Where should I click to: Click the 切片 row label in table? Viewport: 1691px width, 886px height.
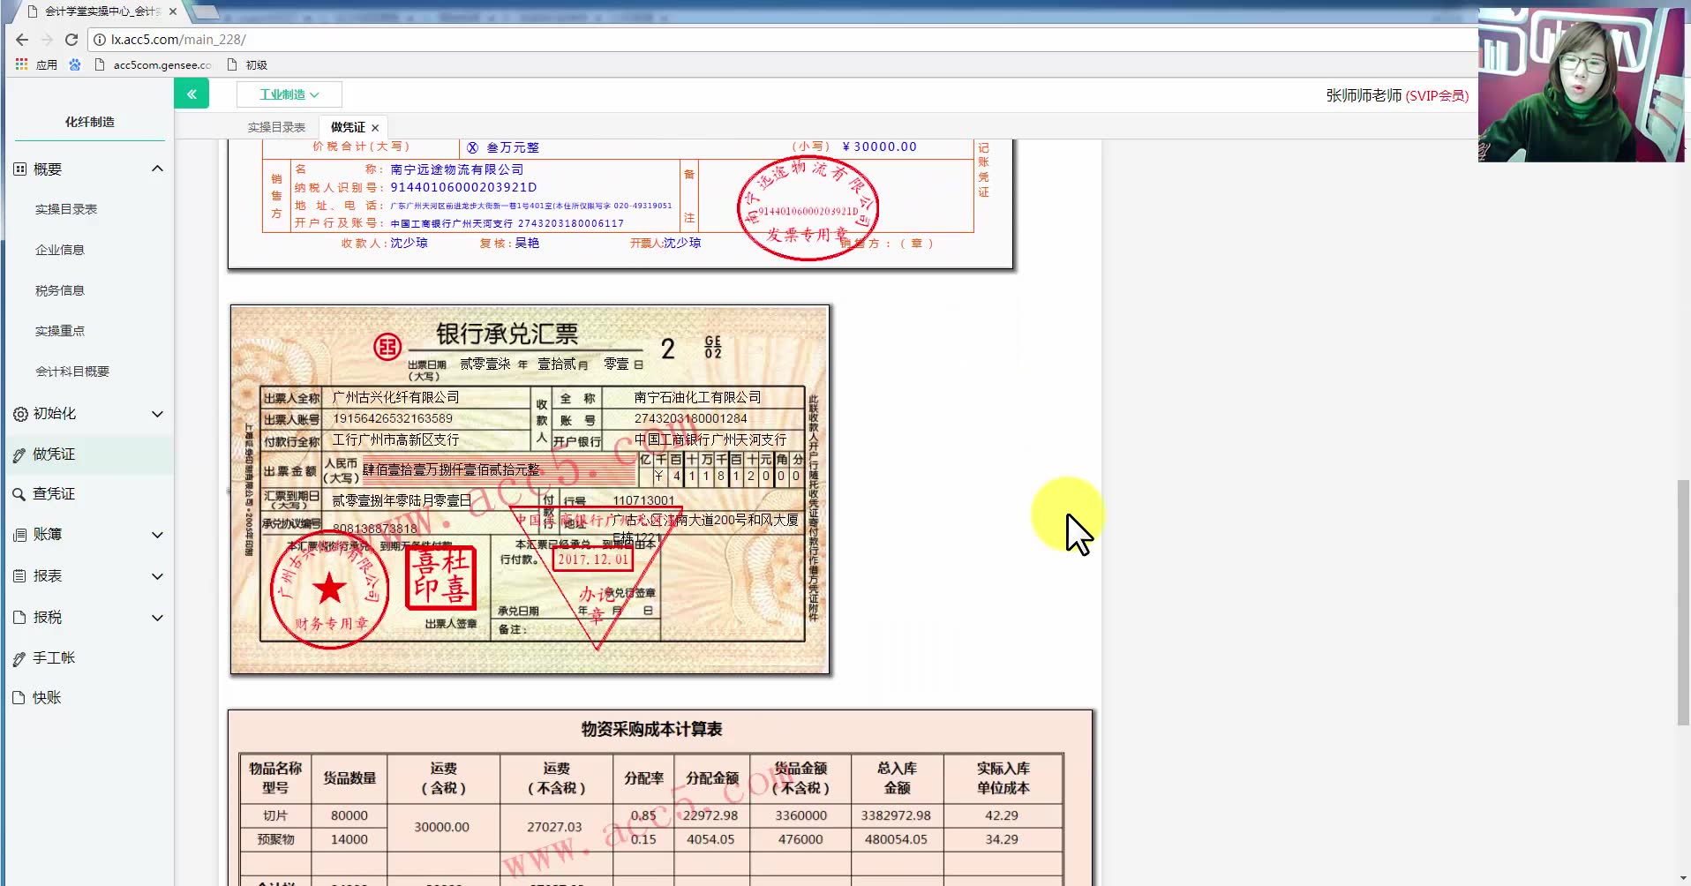pyautogui.click(x=275, y=815)
